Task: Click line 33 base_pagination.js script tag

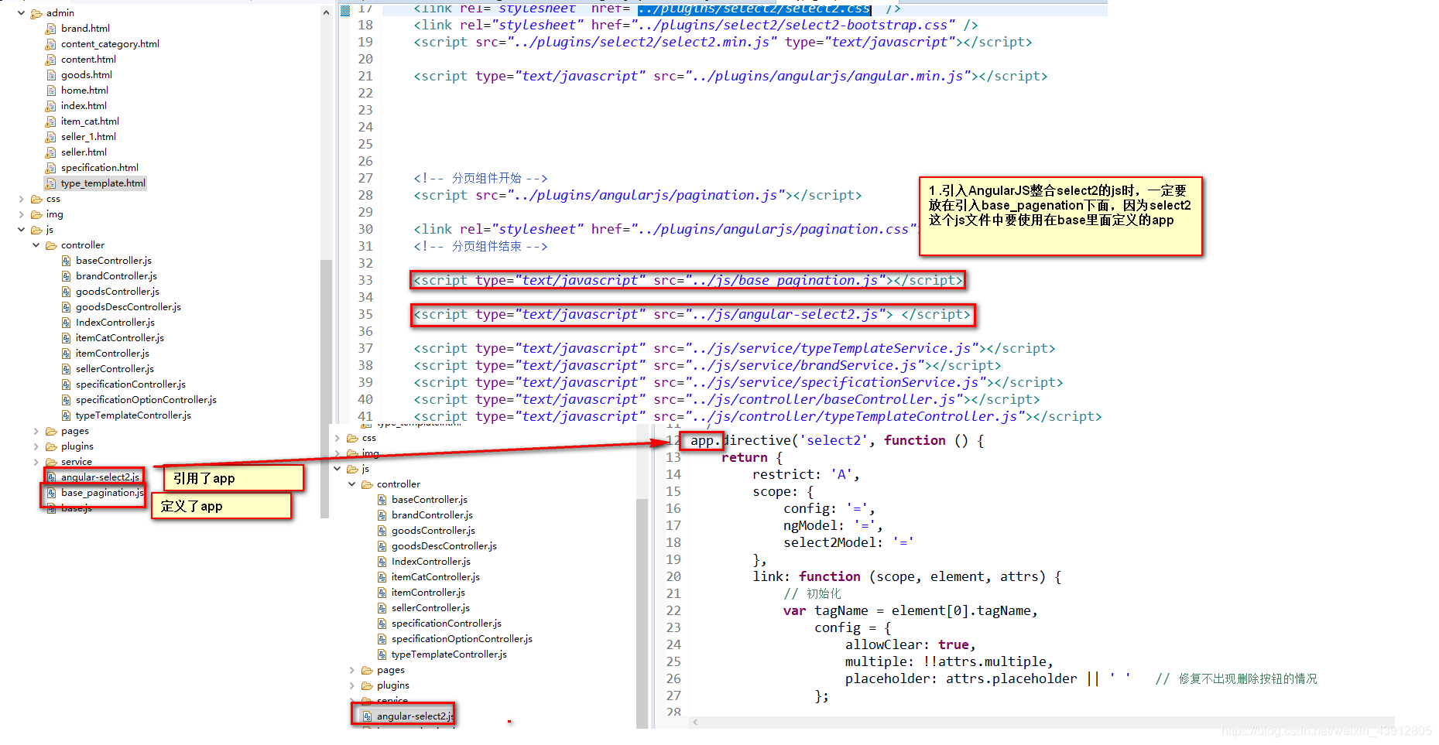Action: coord(688,280)
